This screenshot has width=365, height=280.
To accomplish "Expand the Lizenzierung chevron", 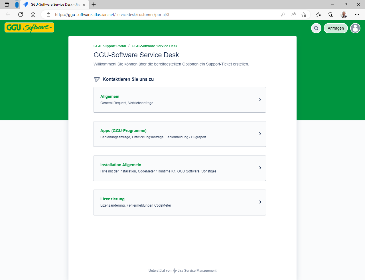I will 260,202.
